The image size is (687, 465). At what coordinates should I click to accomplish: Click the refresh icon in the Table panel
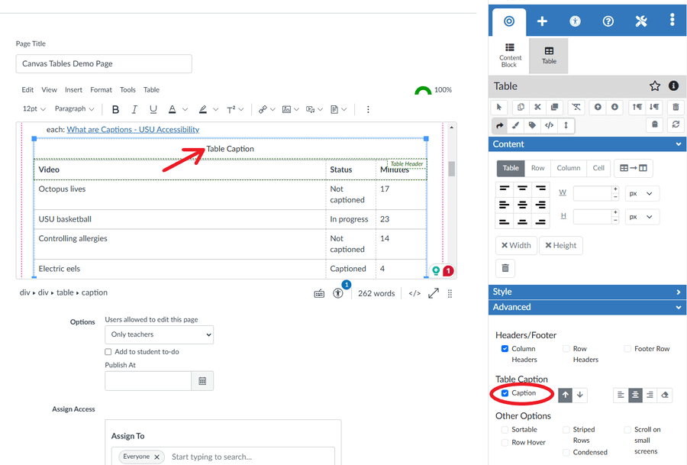pos(675,124)
